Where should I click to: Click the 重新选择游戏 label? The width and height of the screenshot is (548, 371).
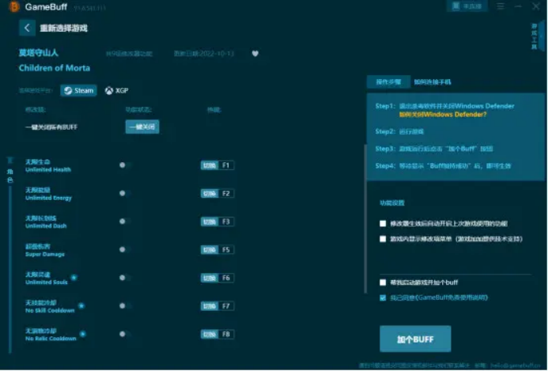[63, 28]
